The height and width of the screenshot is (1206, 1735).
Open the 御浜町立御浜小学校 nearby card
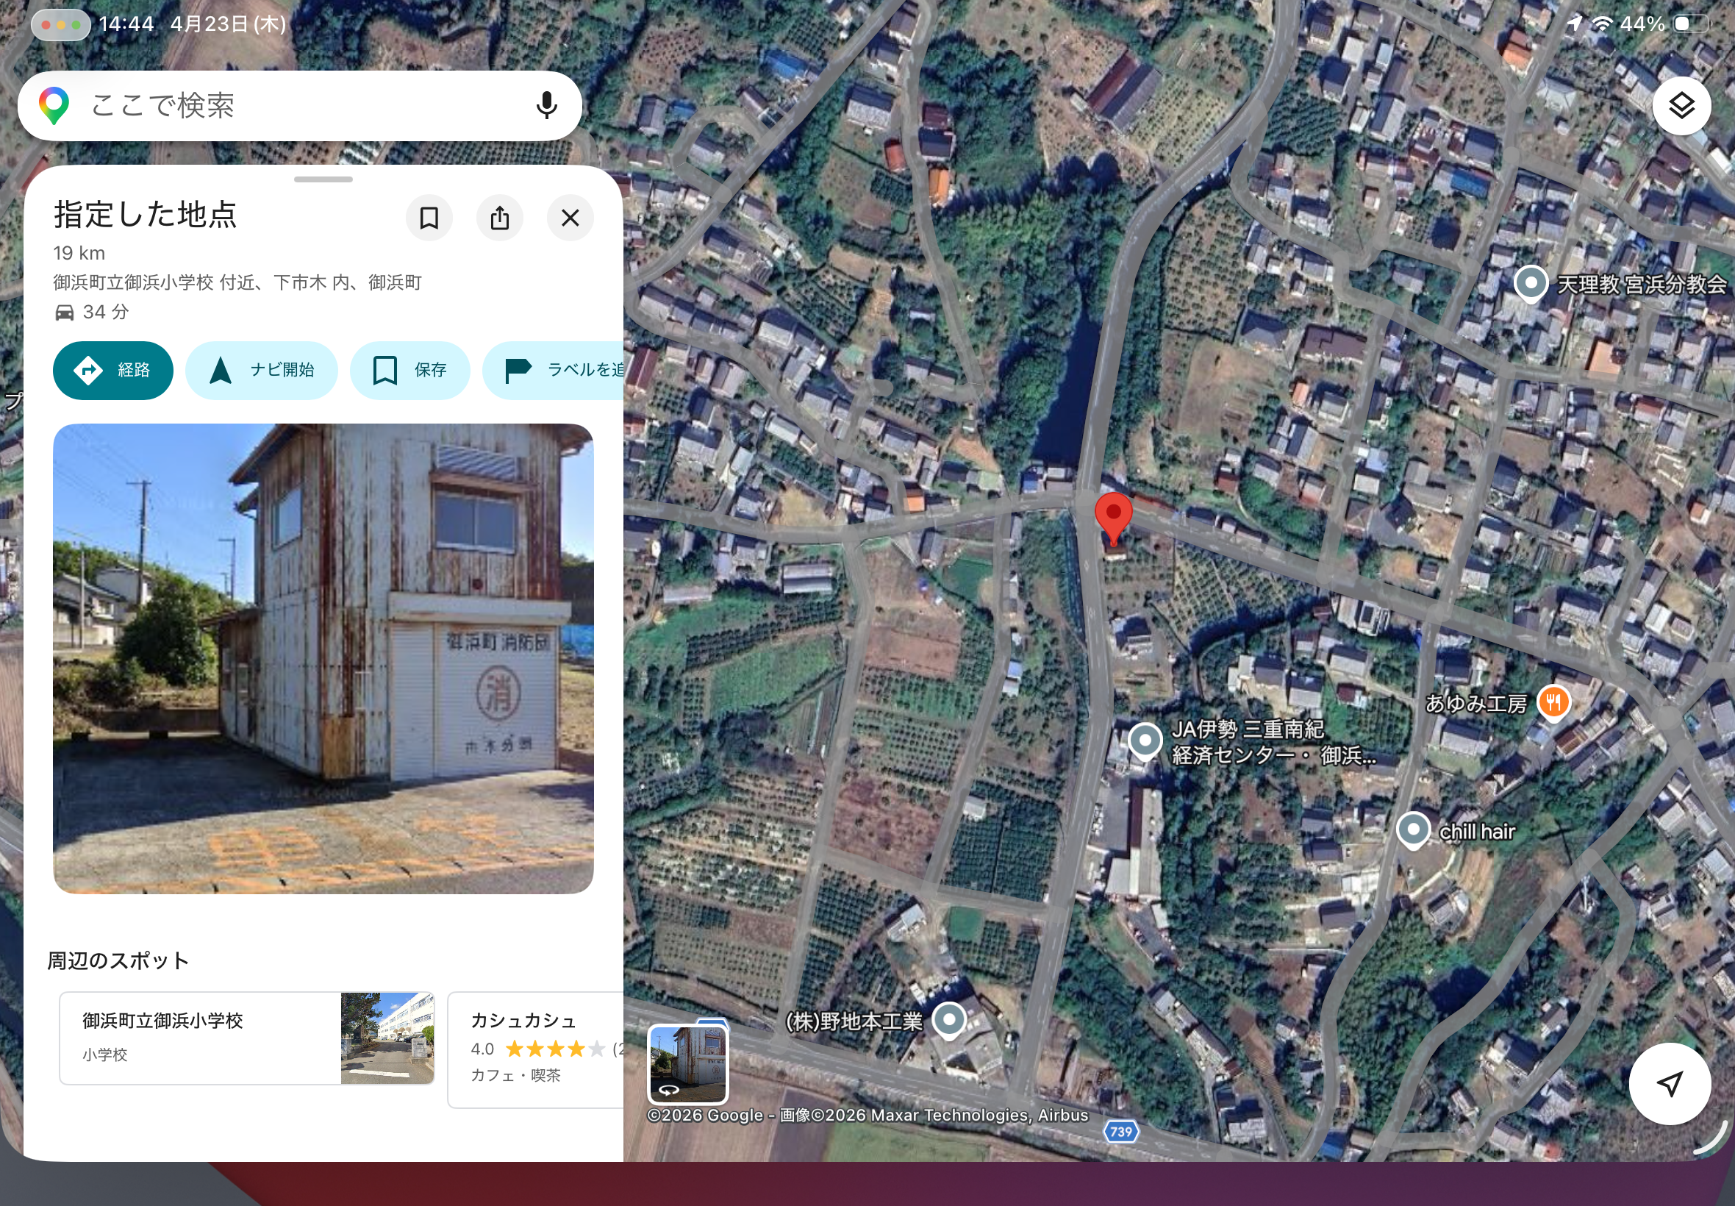pos(246,1038)
